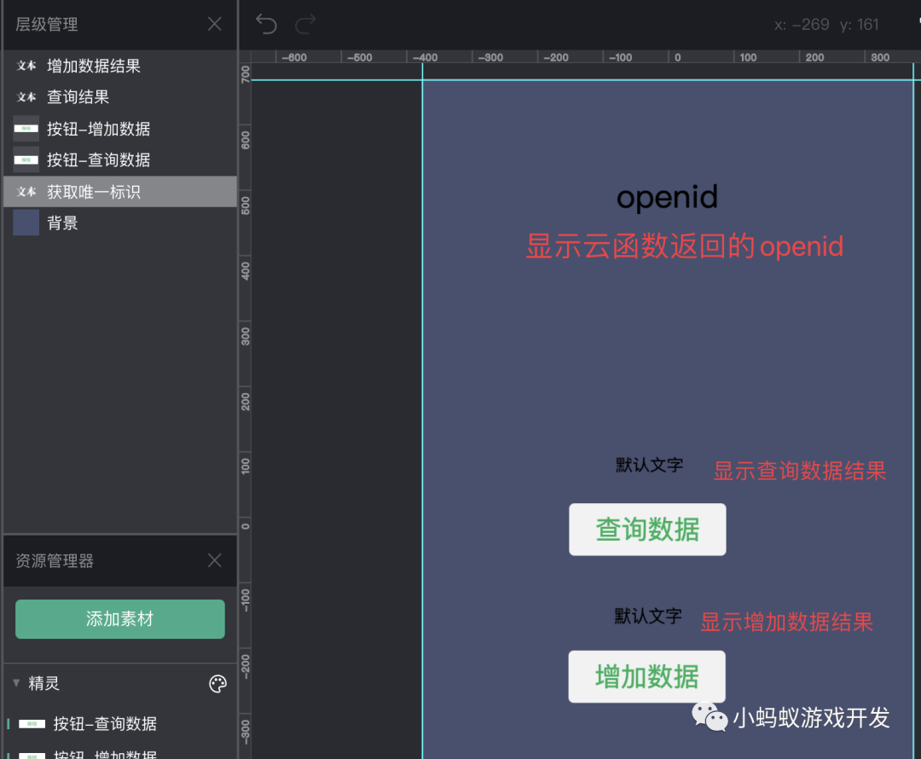Click the 按钮-查询数据 sprite in resource list

[120, 724]
